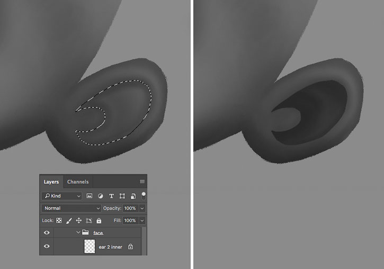Filter for type layers icon
Screen dimensions: 384x269
111,196
